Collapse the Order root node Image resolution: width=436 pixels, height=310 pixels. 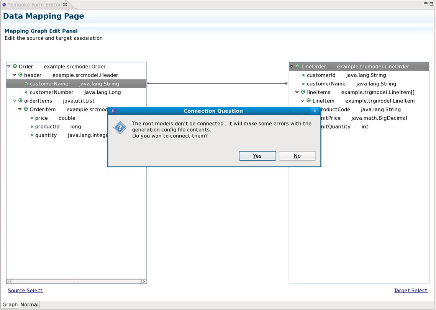click(9, 66)
